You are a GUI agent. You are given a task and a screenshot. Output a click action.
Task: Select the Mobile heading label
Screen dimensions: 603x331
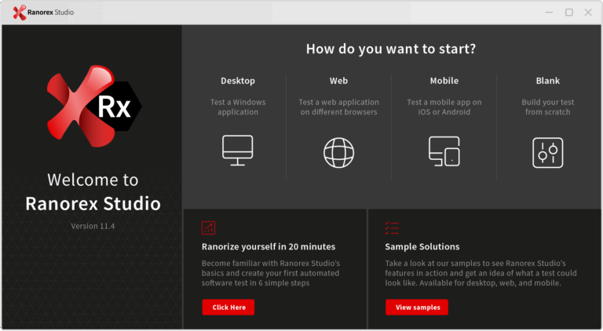pos(444,81)
